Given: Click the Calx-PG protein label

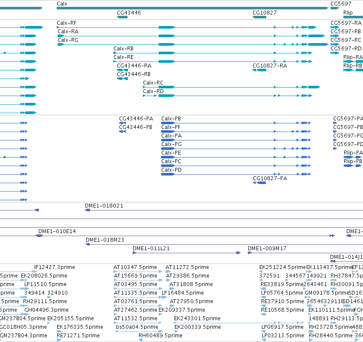Looking at the screenshot, I should [171, 144].
